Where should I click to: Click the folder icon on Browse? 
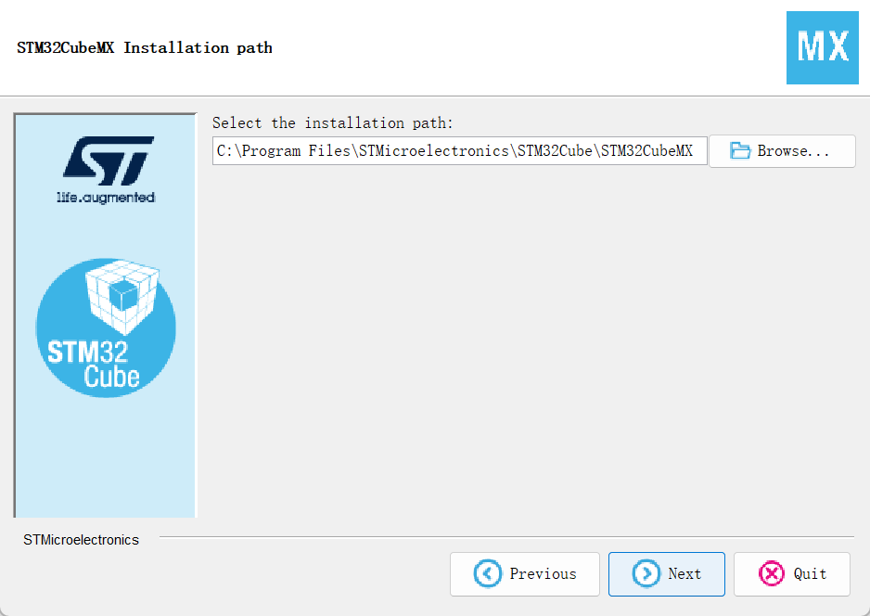[x=739, y=151]
